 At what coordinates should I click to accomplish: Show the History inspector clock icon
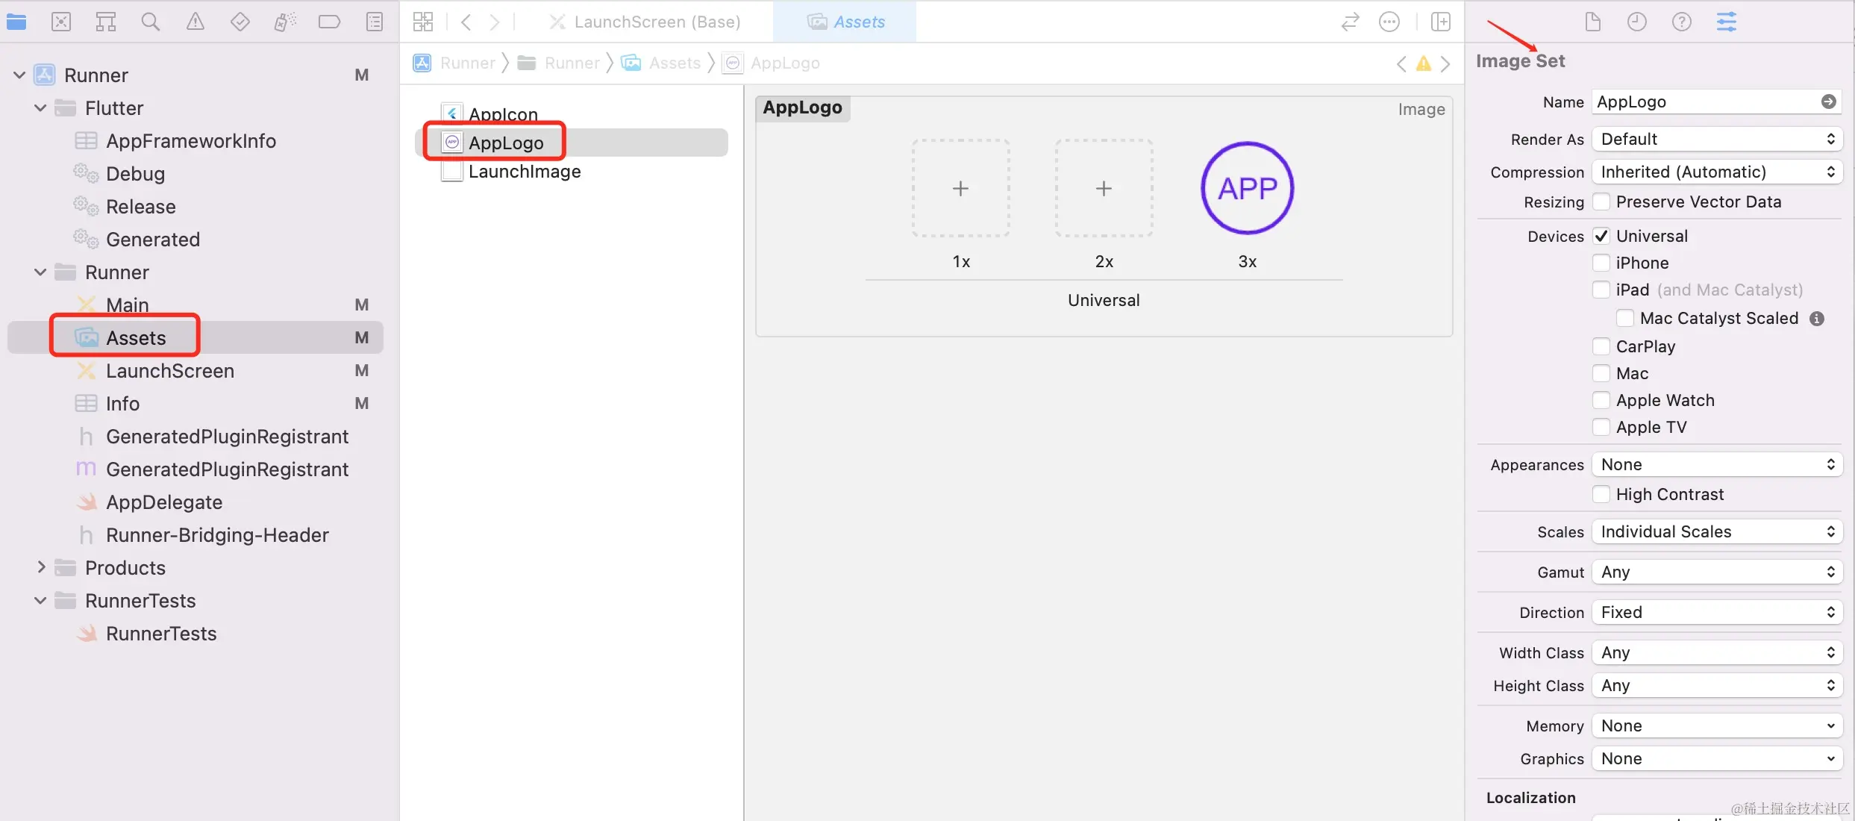[1636, 22]
